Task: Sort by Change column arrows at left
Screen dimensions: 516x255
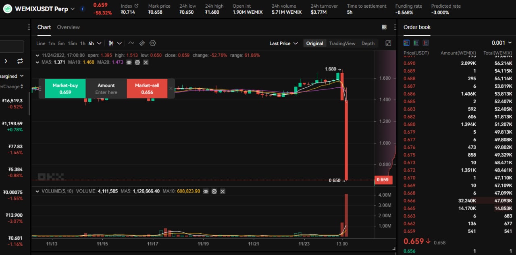Action: [x=21, y=87]
